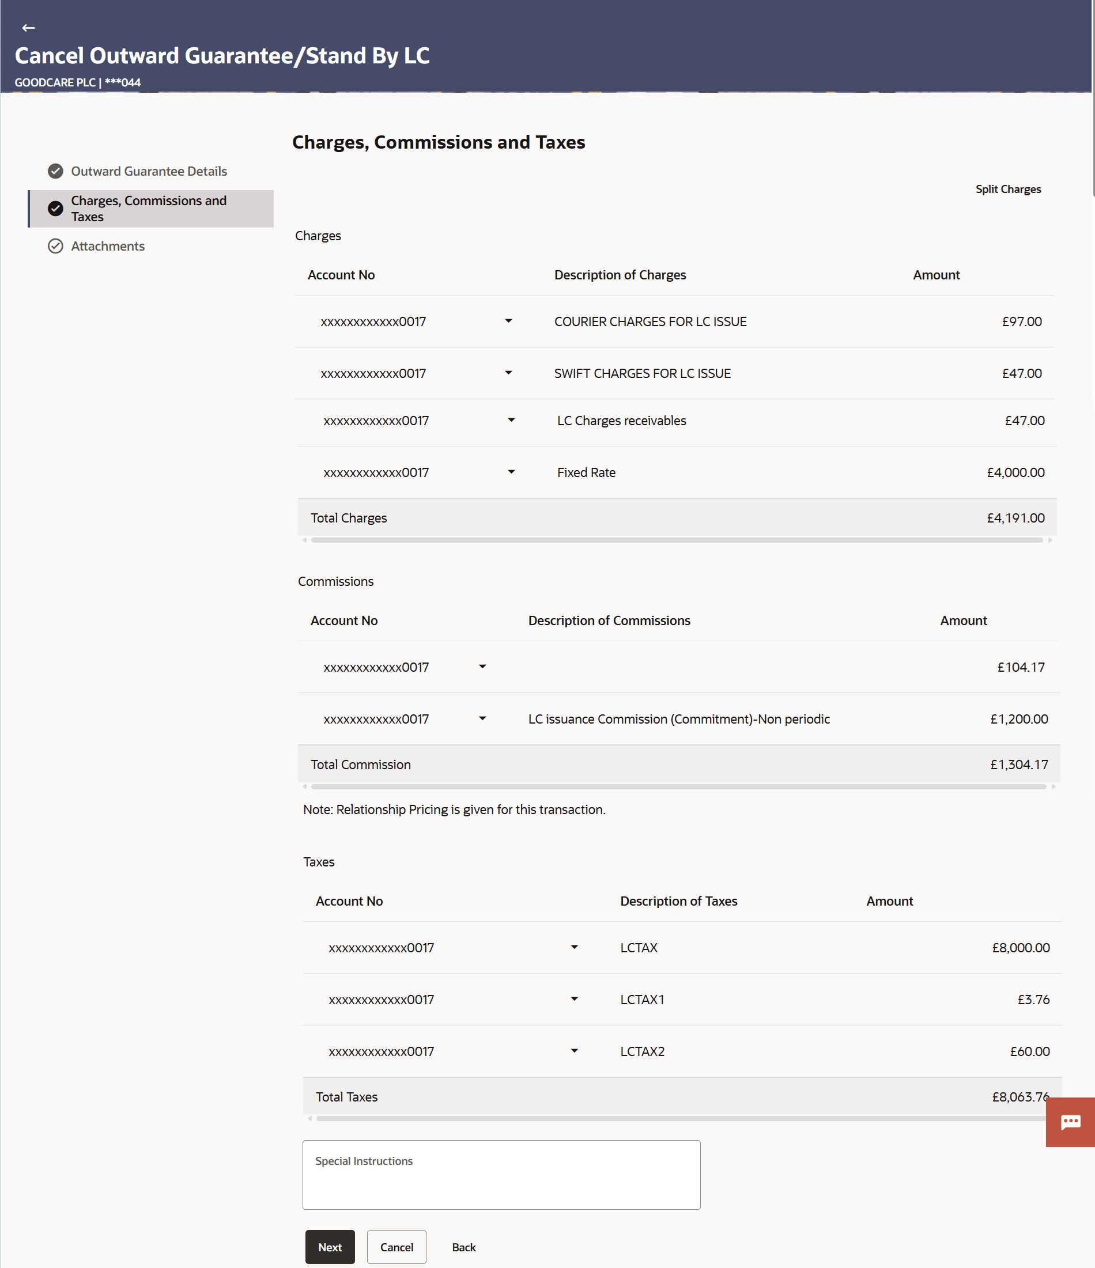This screenshot has height=1268, width=1095.
Task: Expand the account selector on the LCTAX row
Action: 573,947
